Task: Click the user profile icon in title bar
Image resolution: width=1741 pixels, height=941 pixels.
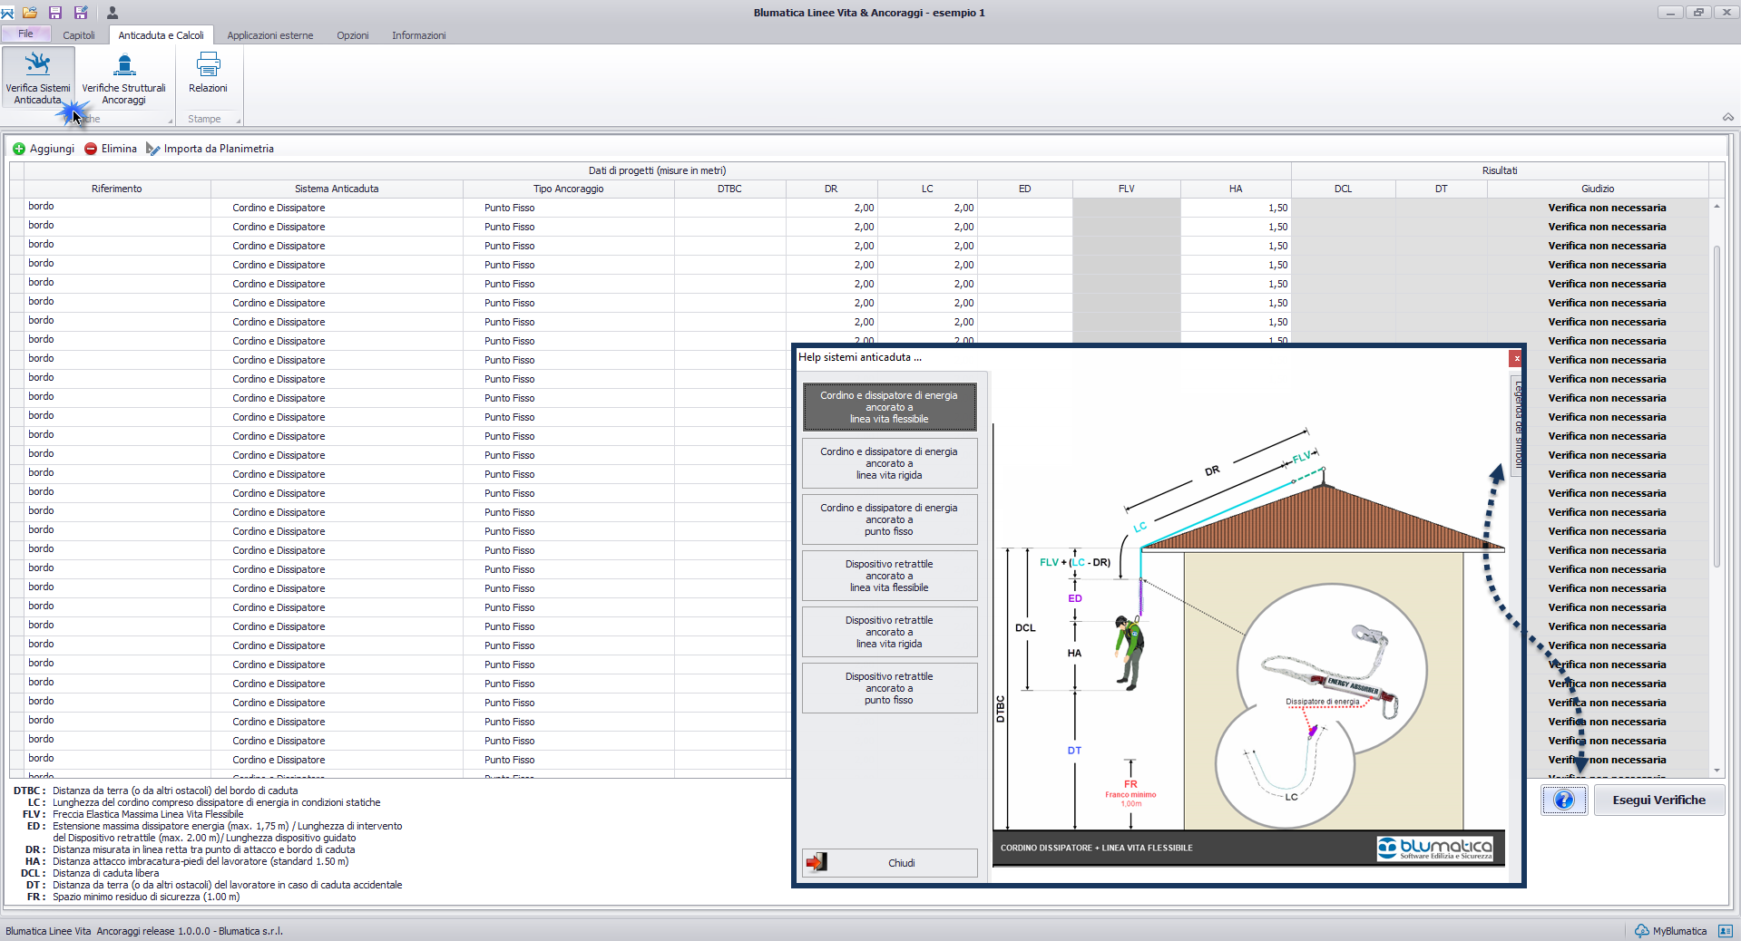Action: (112, 13)
